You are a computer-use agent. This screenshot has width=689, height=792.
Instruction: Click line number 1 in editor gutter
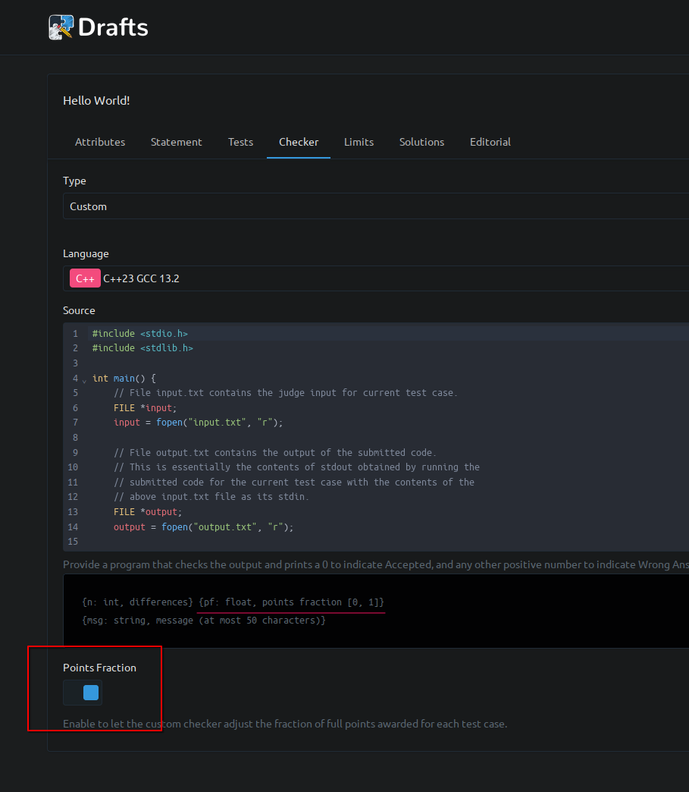point(75,334)
